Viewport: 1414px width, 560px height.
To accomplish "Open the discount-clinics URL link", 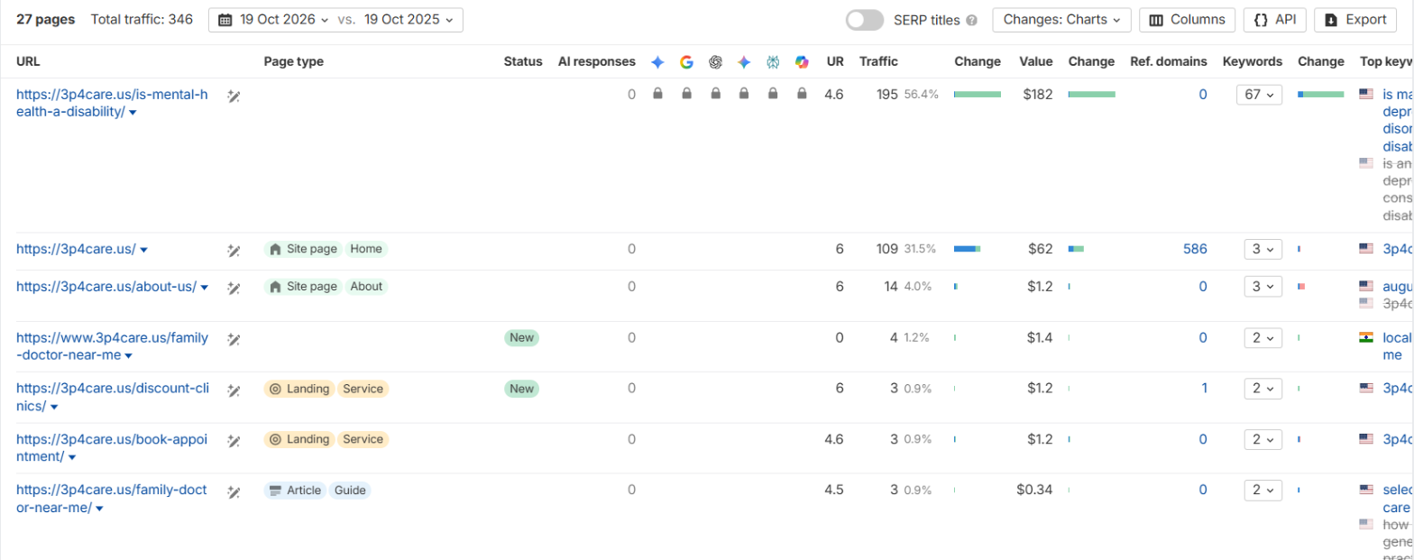I will (x=112, y=398).
